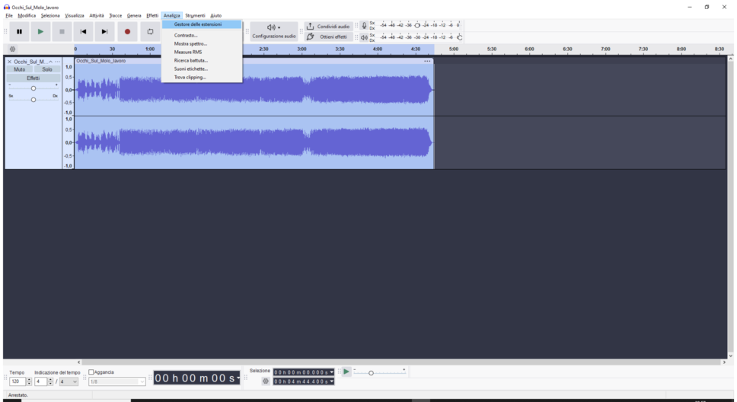The image size is (737, 402).
Task: Click the Stop transport button
Action: coord(62,31)
